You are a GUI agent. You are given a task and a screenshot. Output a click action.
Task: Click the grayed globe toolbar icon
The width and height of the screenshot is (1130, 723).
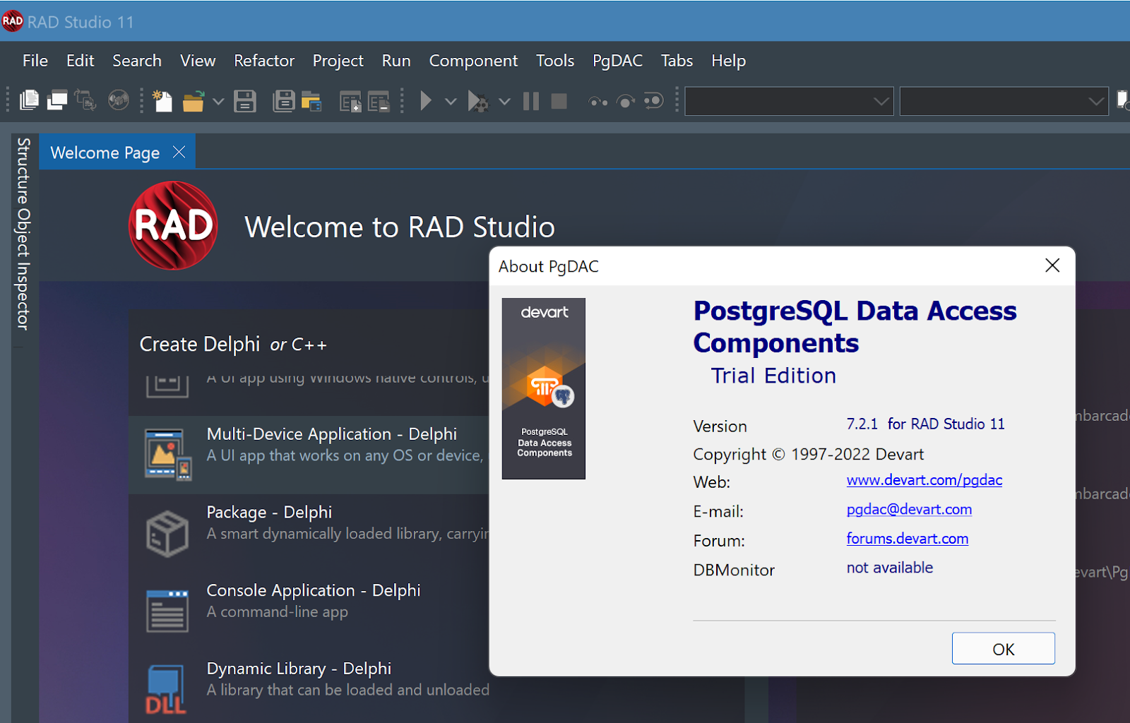119,101
